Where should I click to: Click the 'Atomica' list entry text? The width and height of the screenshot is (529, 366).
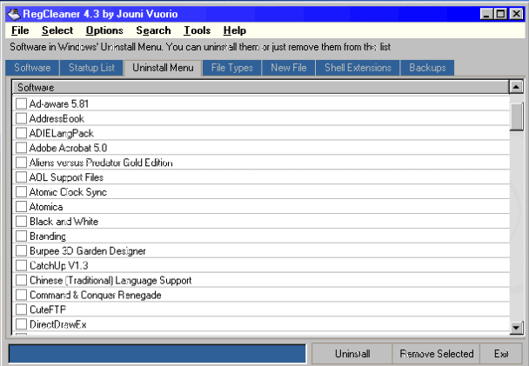46,207
